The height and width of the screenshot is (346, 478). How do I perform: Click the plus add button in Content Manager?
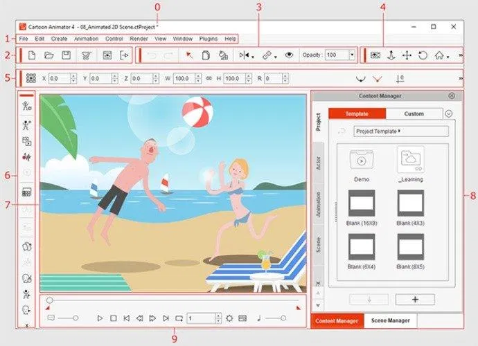[415, 300]
